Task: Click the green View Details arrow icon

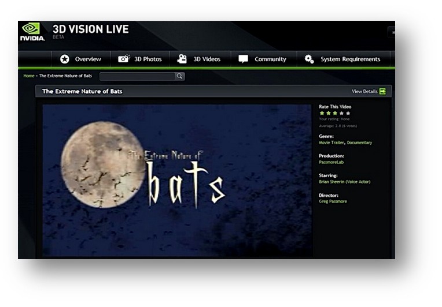Action: pos(382,91)
